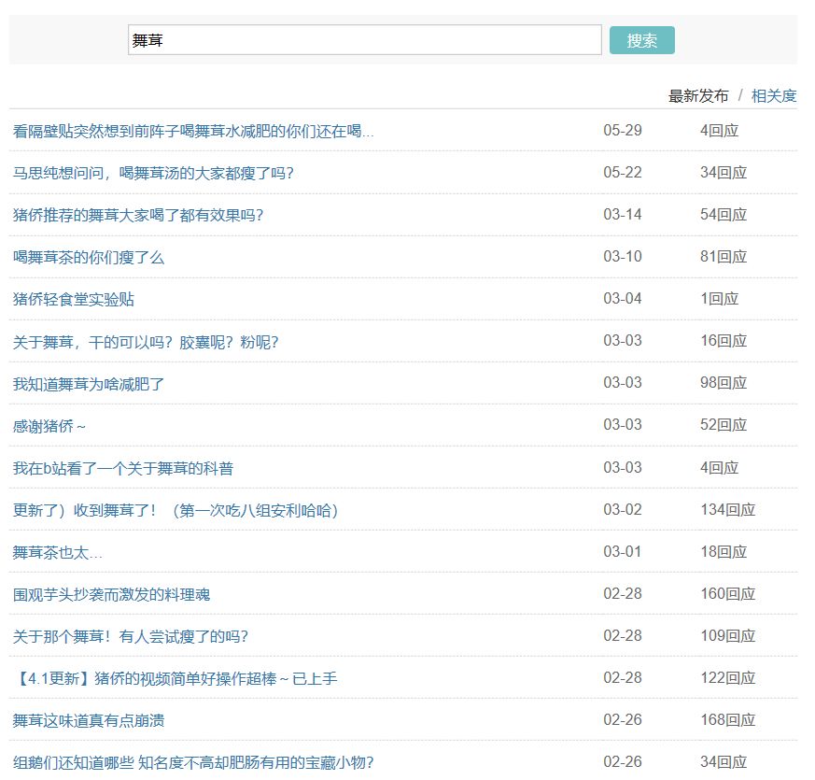Open post 组鹅们还知道哪些宝藏小物
Screen dimensions: 815x780
[x=193, y=762]
